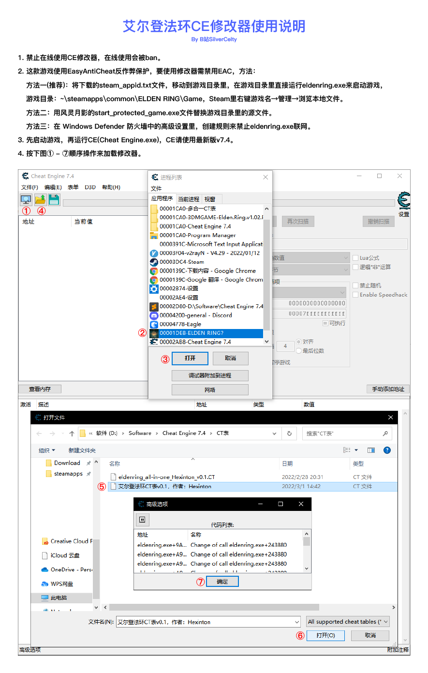This screenshot has height=673, width=428.
Task: Click the save table floppy disk icon
Action: (54, 199)
